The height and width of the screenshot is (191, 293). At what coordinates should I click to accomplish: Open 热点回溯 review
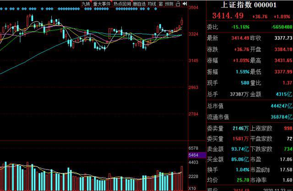(x=122, y=4)
